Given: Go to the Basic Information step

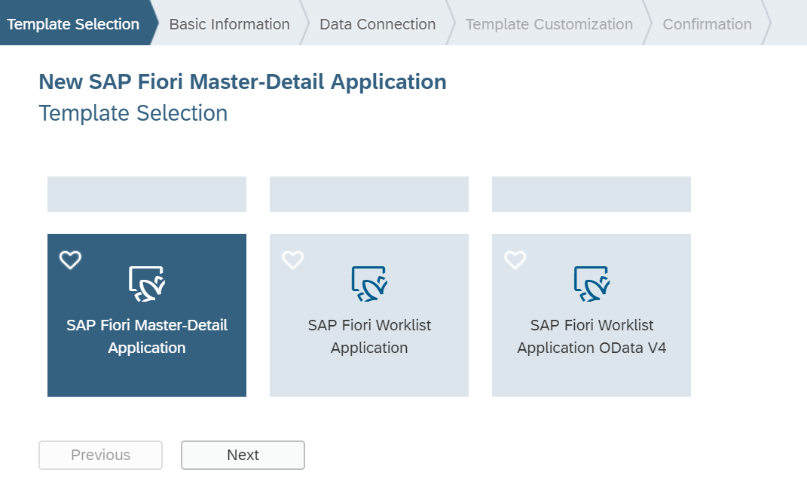Looking at the screenshot, I should coord(229,24).
